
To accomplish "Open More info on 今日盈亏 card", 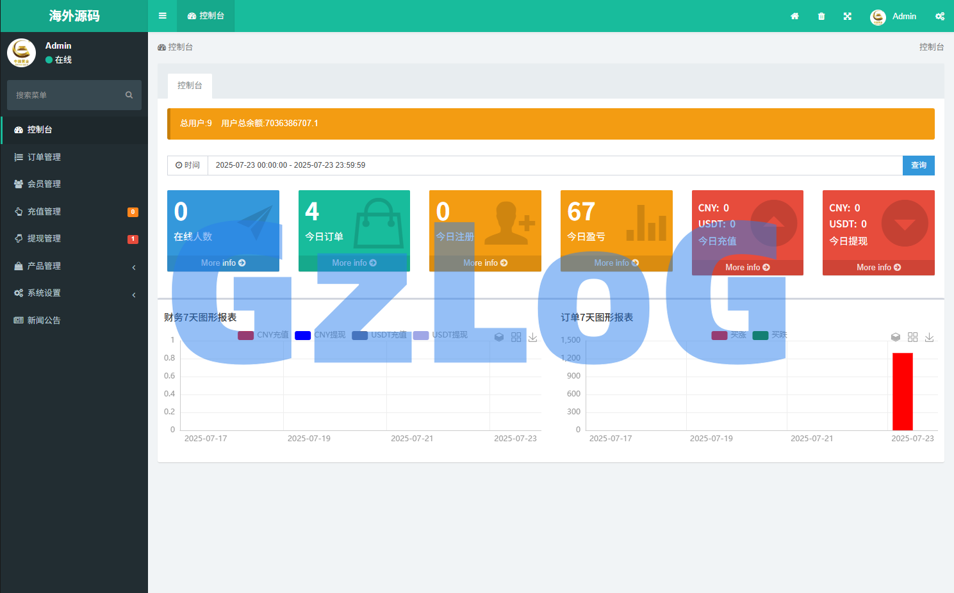I will pos(616,263).
